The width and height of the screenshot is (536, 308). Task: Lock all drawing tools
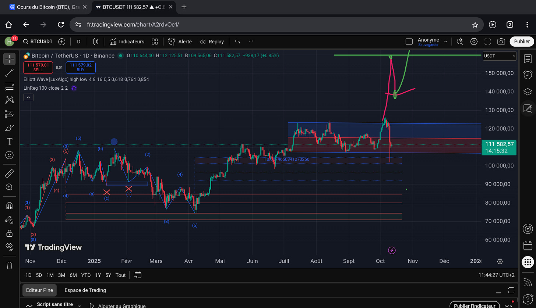10,233
